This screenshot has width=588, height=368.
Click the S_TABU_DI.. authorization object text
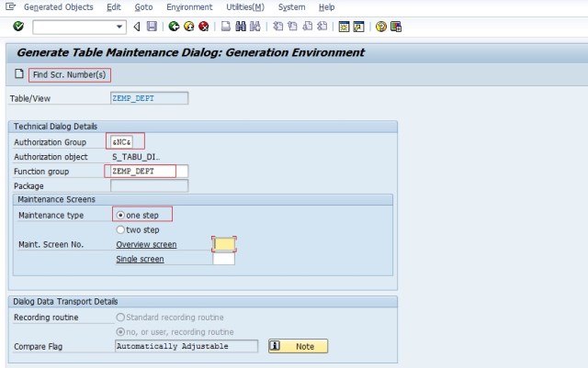(x=136, y=157)
